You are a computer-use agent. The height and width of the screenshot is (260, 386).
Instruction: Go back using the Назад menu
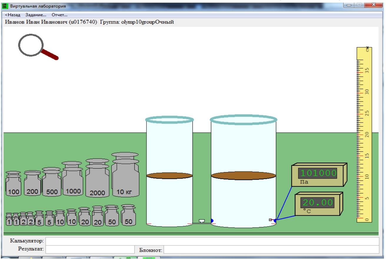tap(13, 15)
